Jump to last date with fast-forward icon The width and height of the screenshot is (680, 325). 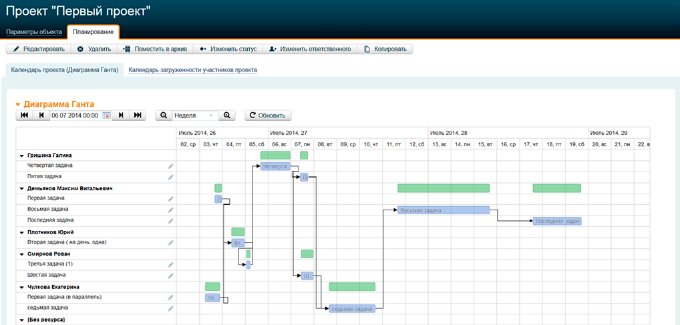pyautogui.click(x=138, y=115)
